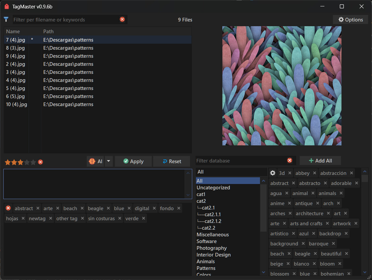This screenshot has width=372, height=280.
Task: Clear the Filter database field
Action: (x=289, y=160)
